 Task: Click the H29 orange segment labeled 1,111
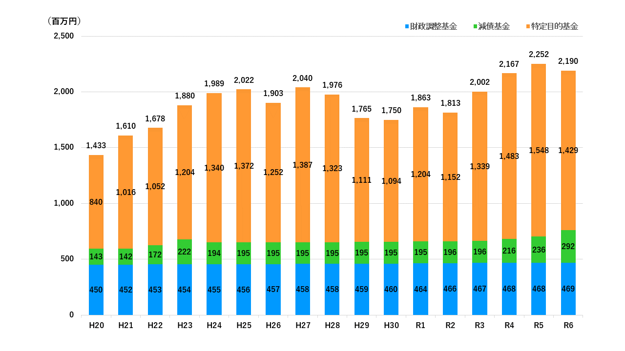coord(361,180)
